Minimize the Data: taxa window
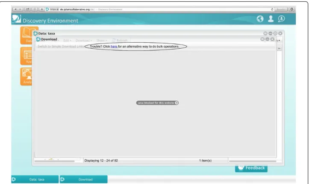 click(271, 33)
